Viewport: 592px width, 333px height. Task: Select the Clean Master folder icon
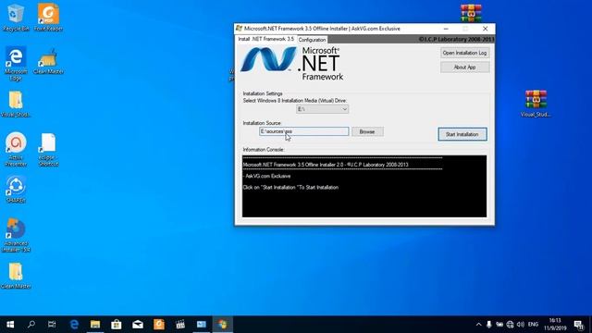16,276
